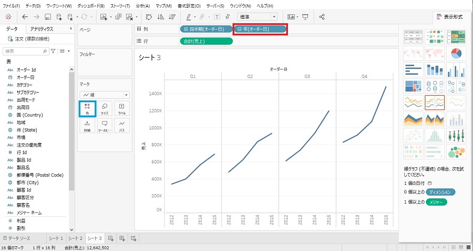
Task: Switch to the アナリティクス pane tab
Action: click(x=45, y=29)
